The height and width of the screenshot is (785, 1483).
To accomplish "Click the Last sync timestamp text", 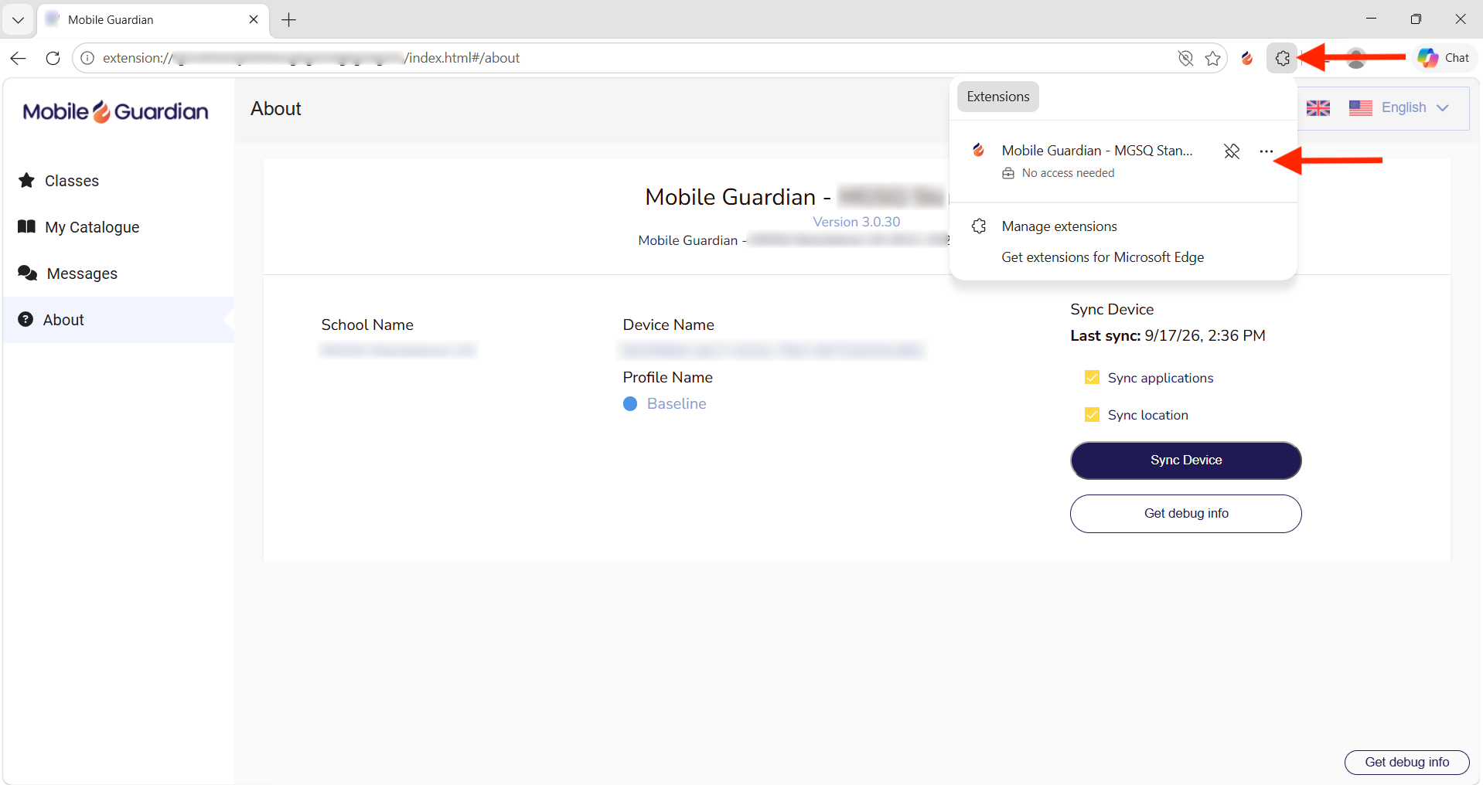I will pos(1168,335).
